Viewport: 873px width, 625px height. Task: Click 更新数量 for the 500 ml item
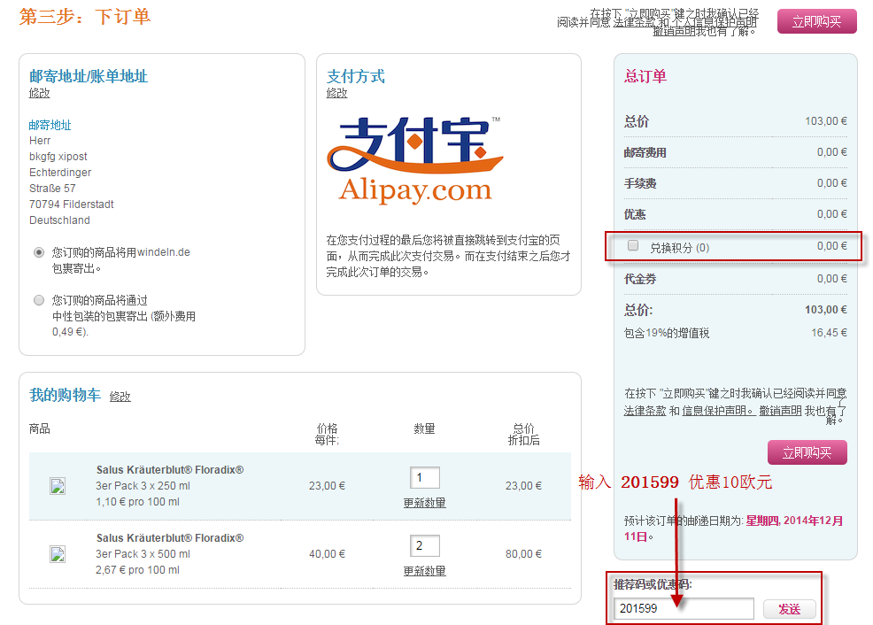point(425,571)
